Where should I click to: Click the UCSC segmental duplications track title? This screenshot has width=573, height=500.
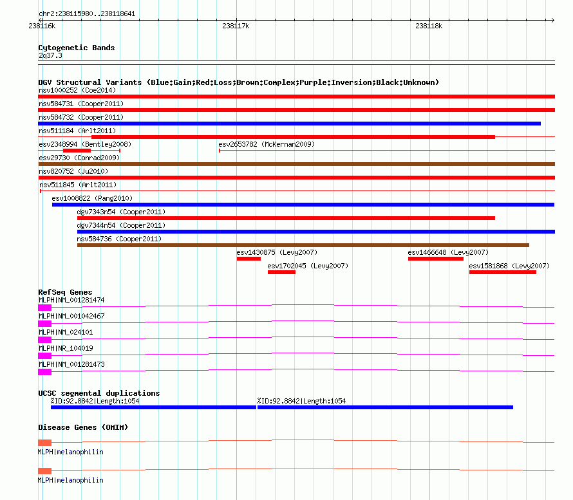(x=99, y=393)
